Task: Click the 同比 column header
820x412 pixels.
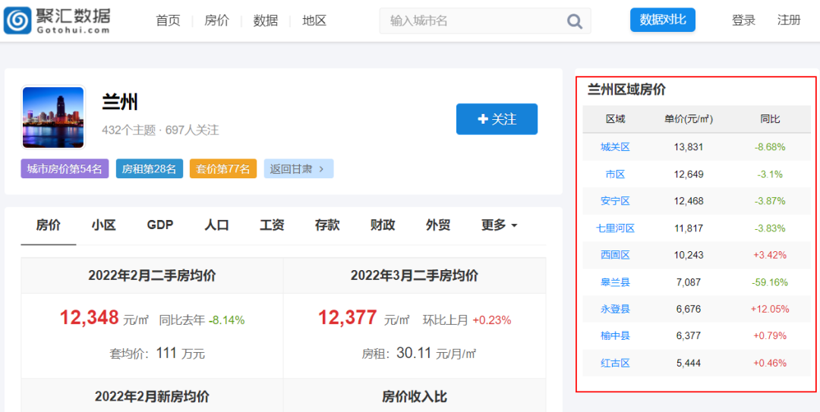Action: (x=770, y=119)
